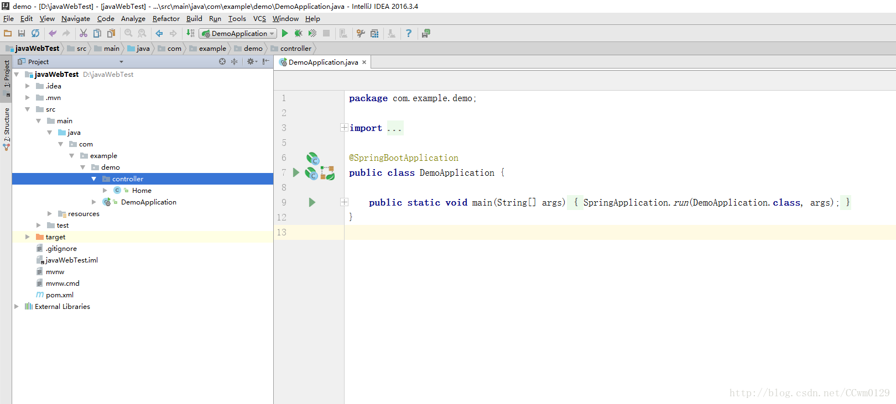Open Help question mark icon
Viewport: 896px width, 404px height.
tap(409, 33)
